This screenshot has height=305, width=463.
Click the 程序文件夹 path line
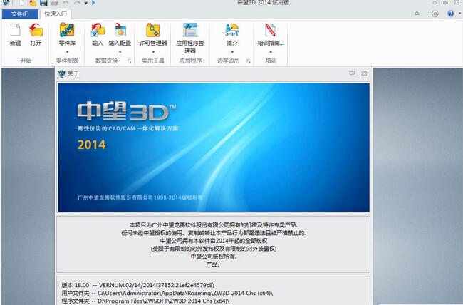[145, 301]
